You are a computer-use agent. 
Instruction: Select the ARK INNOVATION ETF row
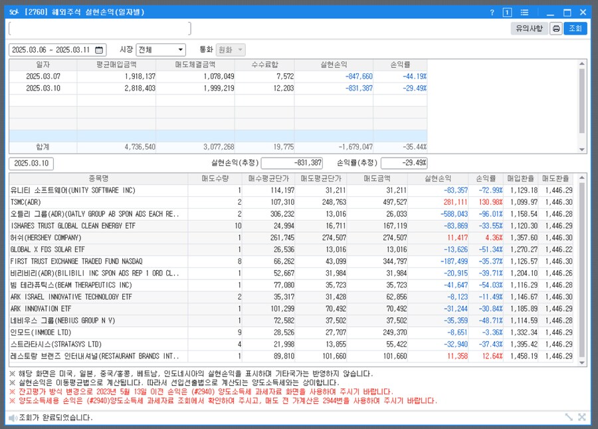[x=292, y=309]
